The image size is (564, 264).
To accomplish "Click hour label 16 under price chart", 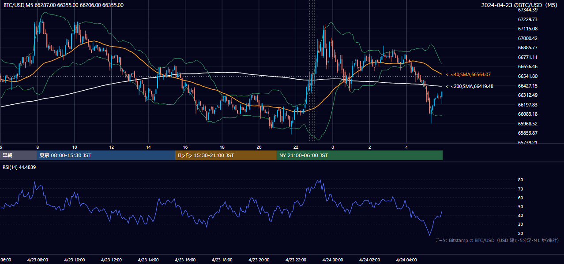I will click(x=185, y=147).
